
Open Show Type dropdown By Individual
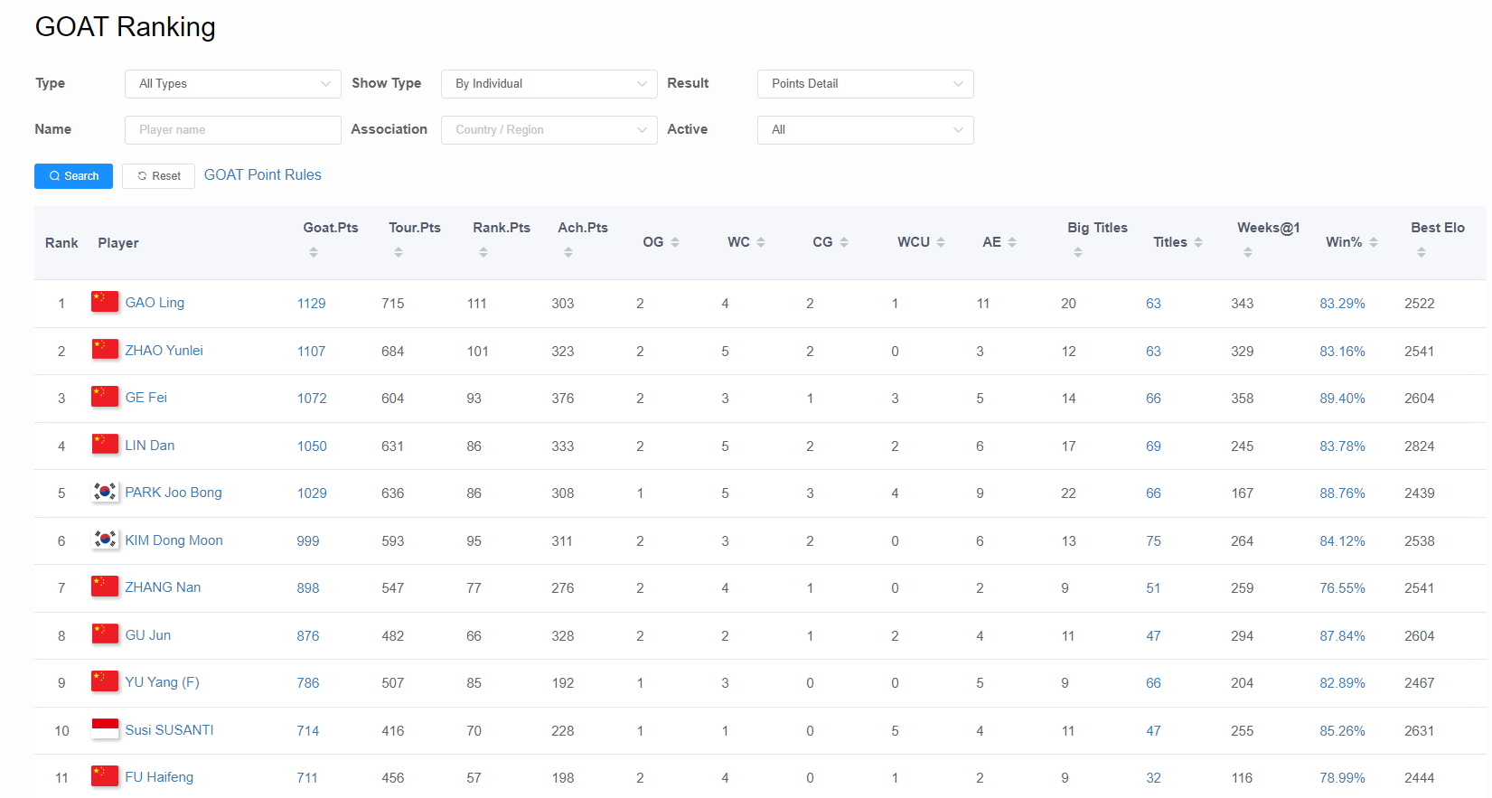coord(549,83)
